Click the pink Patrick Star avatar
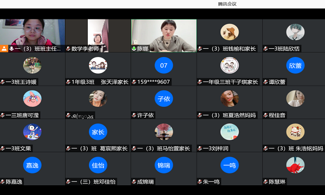325x195 pixels. (32, 99)
